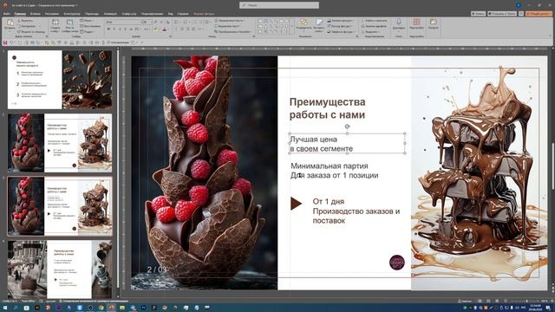The width and height of the screenshot is (555, 312).
Task: Toggle text Shadow formatting
Action: tap(125, 29)
